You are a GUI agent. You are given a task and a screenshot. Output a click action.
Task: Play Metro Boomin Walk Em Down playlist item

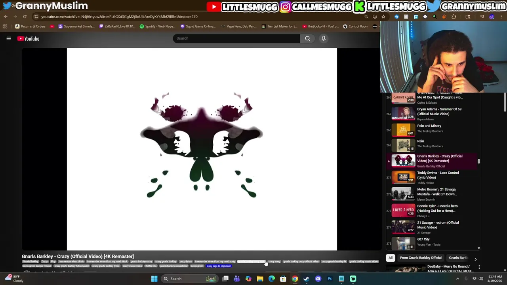(x=432, y=194)
